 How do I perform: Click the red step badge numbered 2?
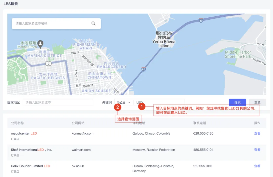pyautogui.click(x=118, y=107)
